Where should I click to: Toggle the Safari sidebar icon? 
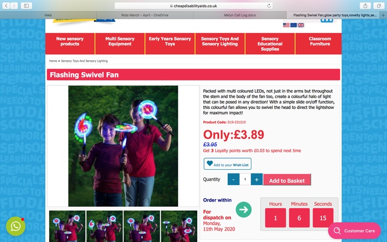[26, 5]
